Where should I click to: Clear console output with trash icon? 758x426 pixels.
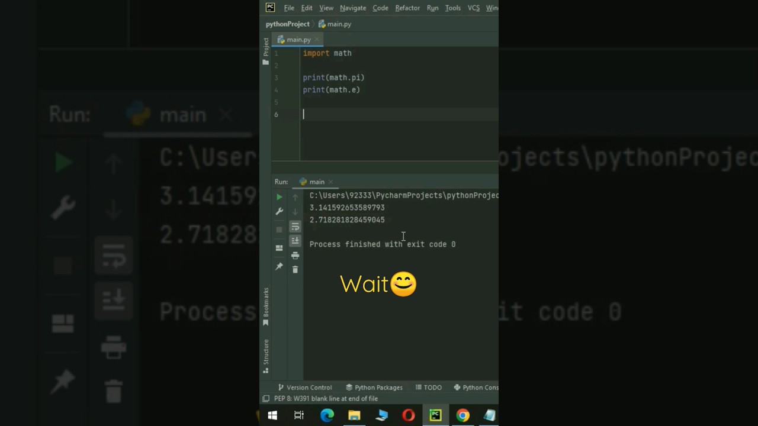pos(295,269)
